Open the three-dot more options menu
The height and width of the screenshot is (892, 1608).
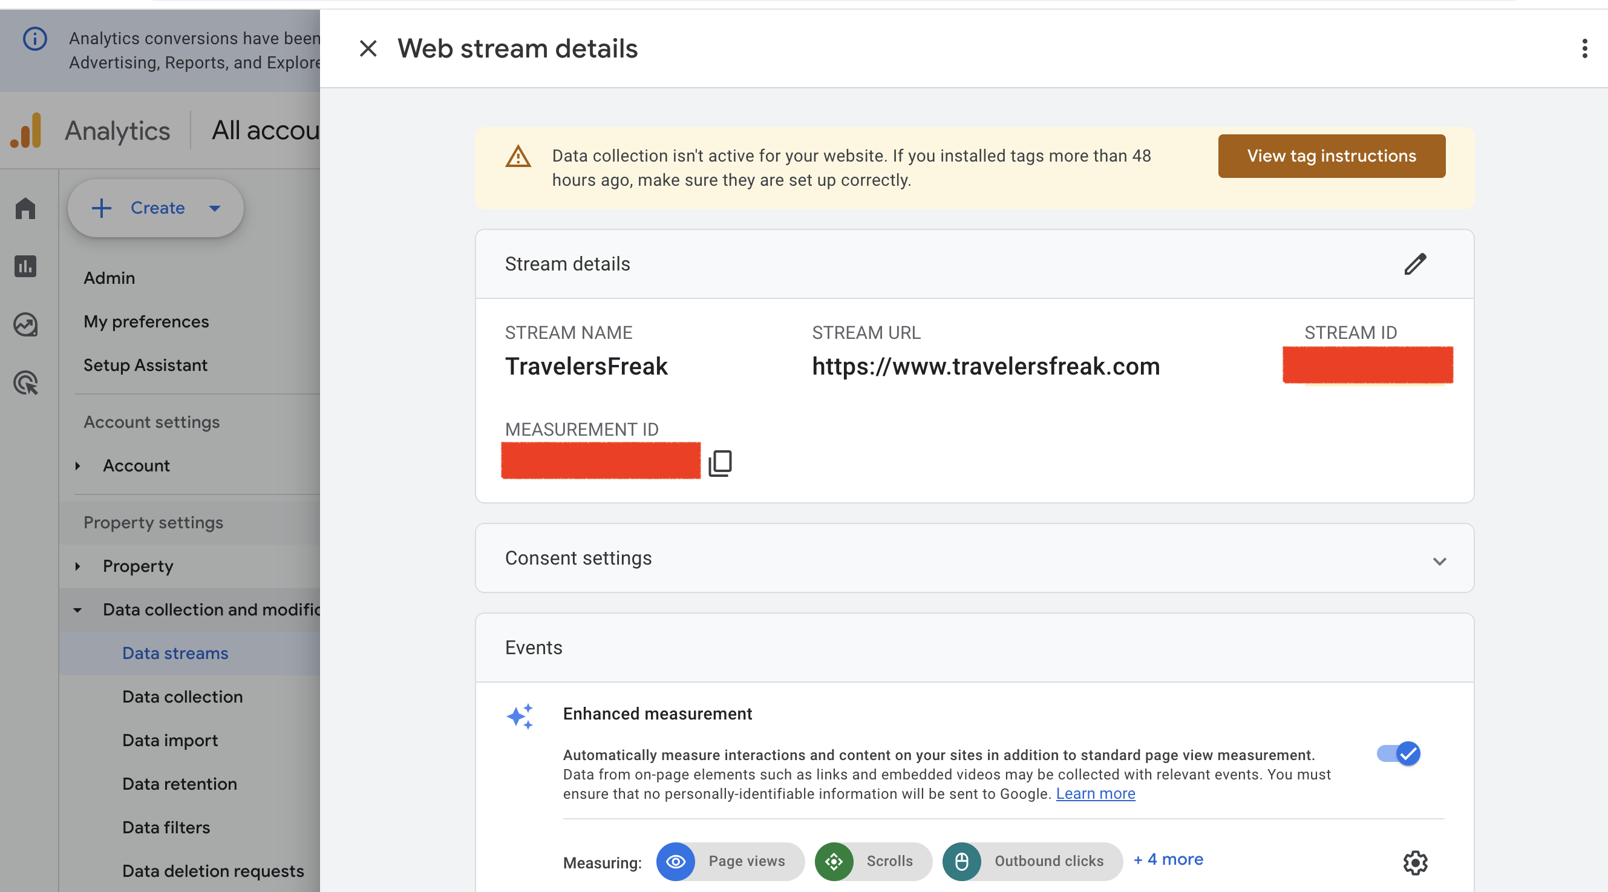click(x=1584, y=48)
